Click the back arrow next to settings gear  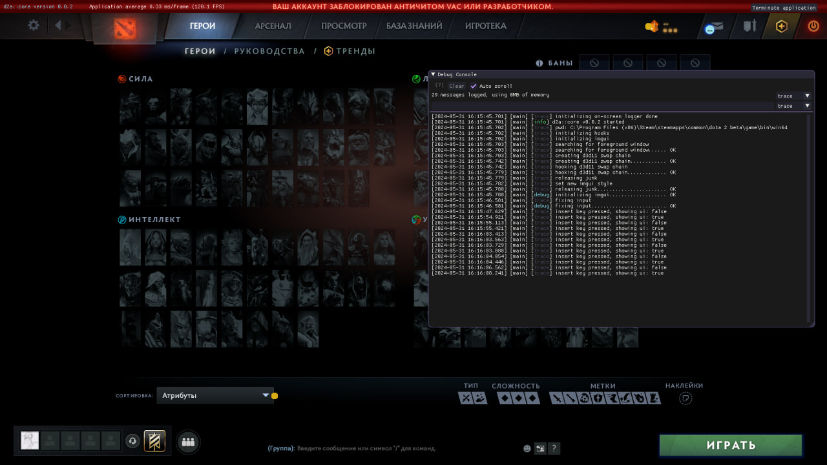coord(58,26)
